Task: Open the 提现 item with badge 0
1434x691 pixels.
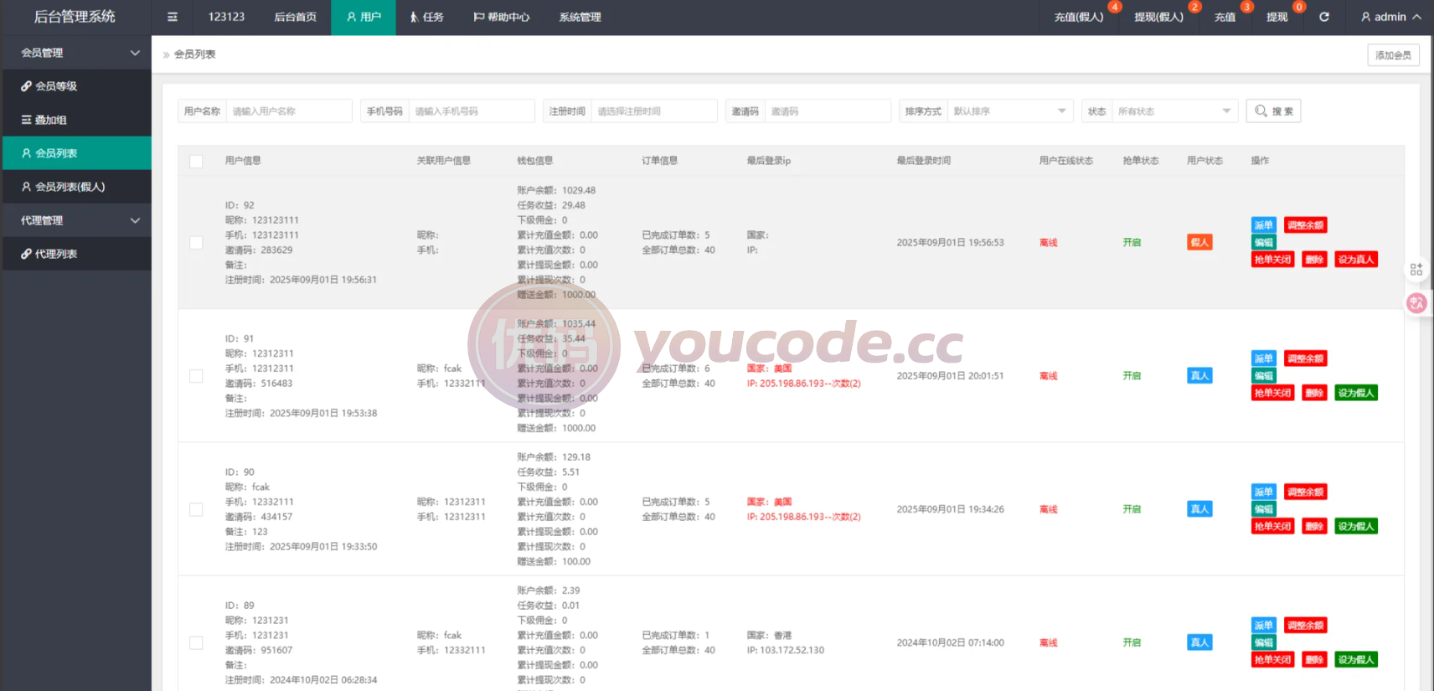Action: tap(1277, 17)
